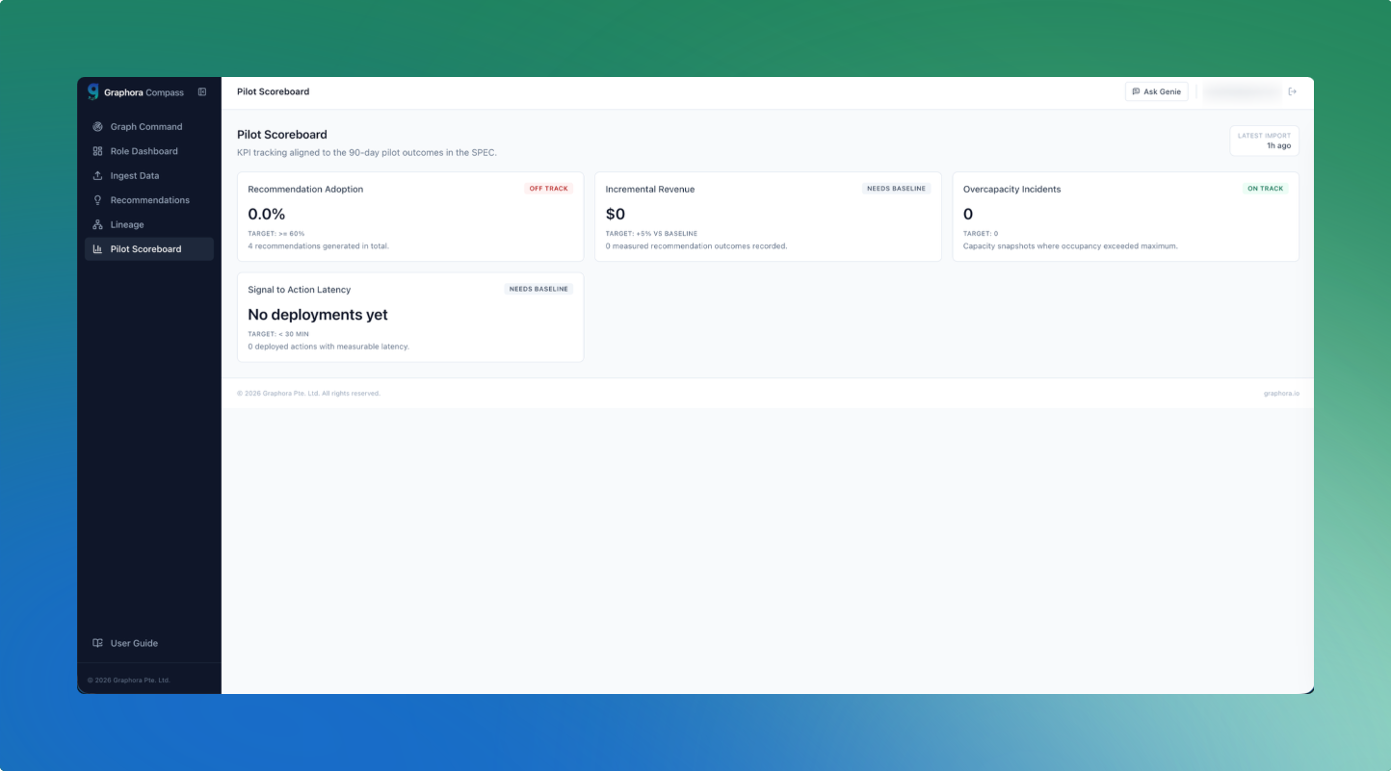The image size is (1391, 771).
Task: Click the $0 revenue value
Action: point(616,214)
